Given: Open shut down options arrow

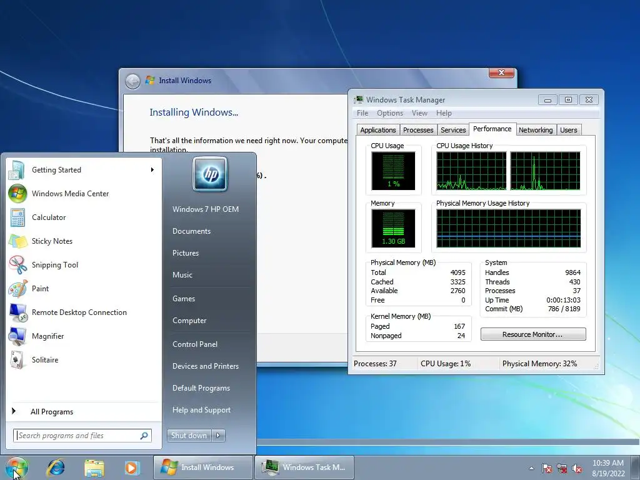Looking at the screenshot, I should [x=218, y=436].
